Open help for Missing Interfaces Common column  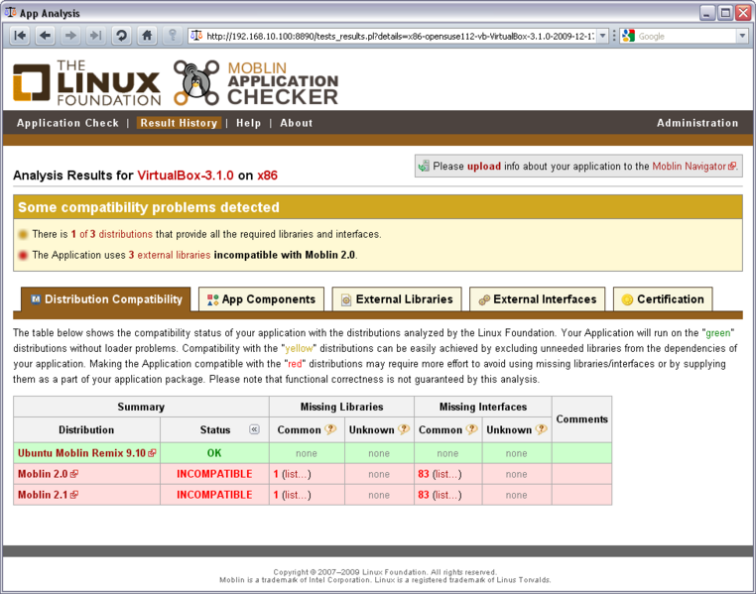(x=471, y=428)
